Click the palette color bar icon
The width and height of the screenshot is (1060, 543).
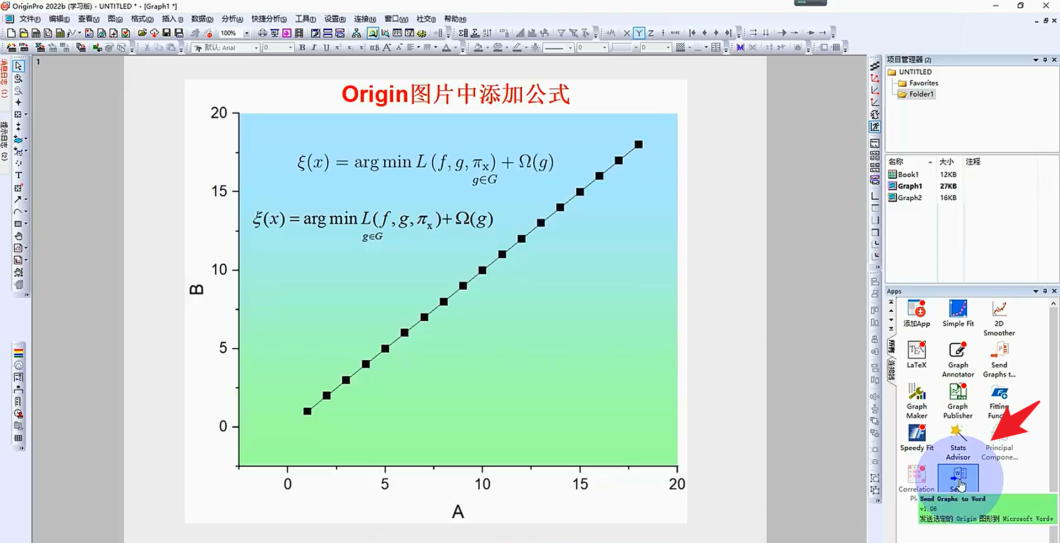tap(18, 353)
